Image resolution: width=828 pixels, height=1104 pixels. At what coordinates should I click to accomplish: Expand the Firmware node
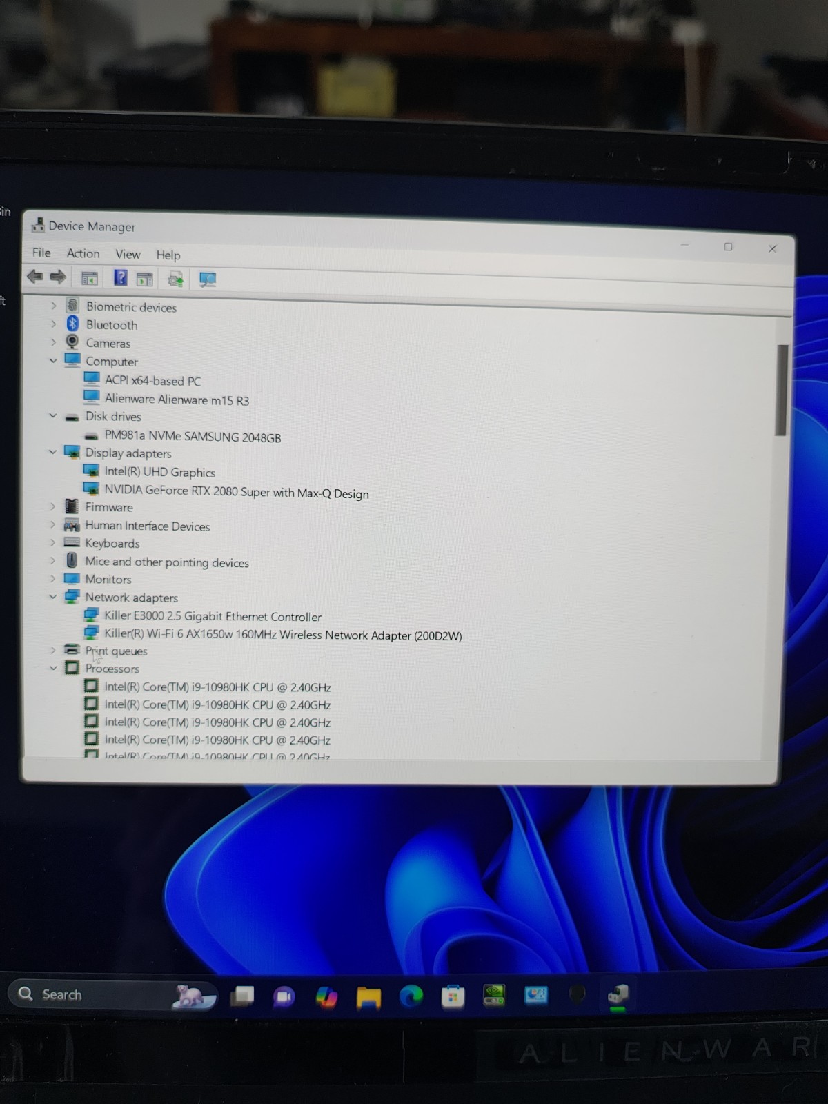tap(53, 506)
